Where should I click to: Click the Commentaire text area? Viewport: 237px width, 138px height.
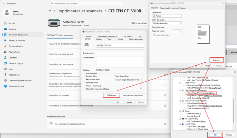pos(120,62)
